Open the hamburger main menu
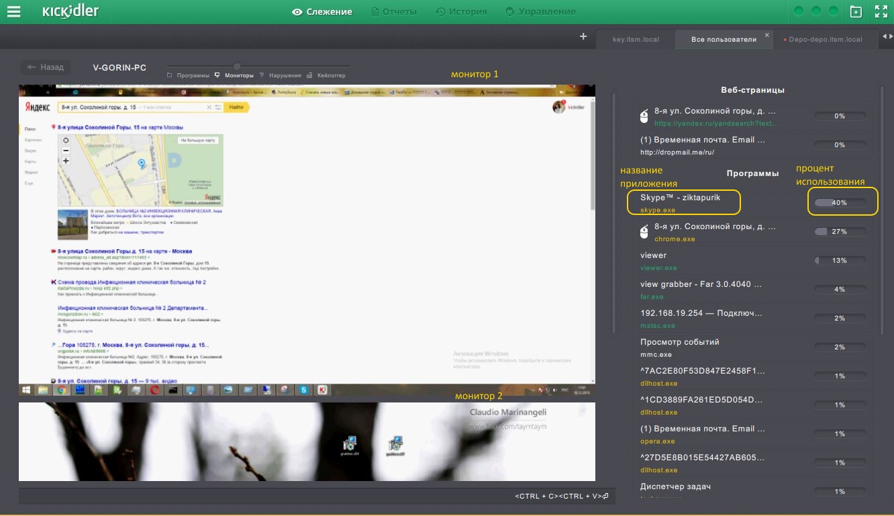Image resolution: width=894 pixels, height=516 pixels. pos(13,11)
